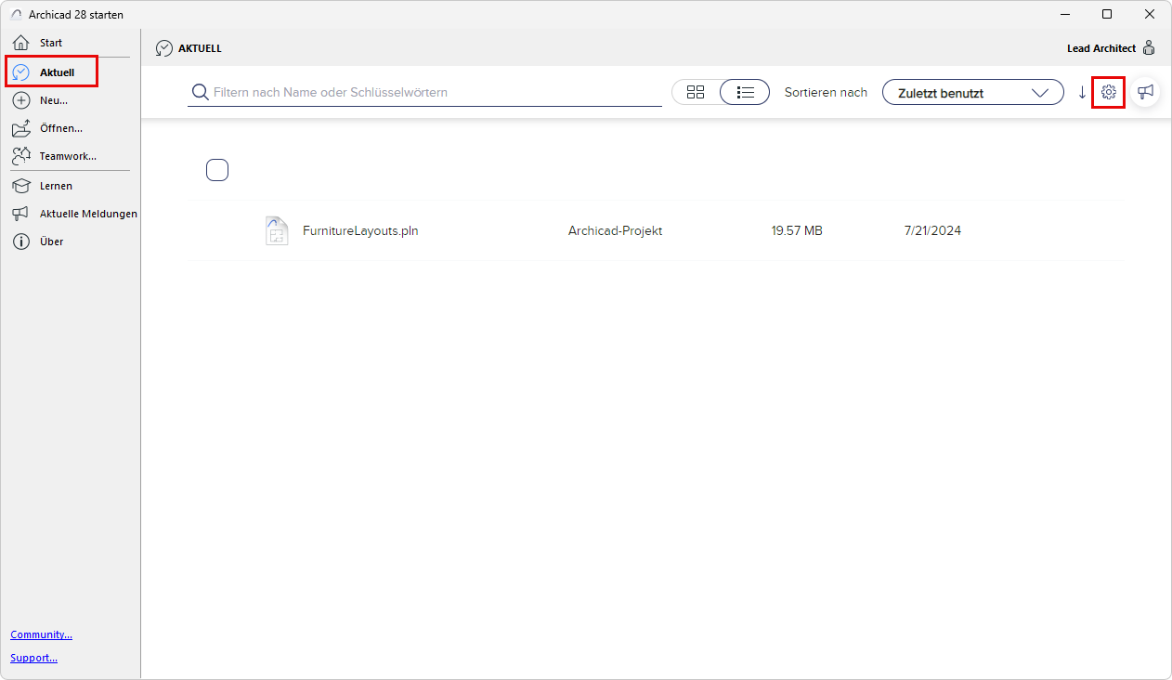Click the info circle Über icon
Screen dimensions: 1172x680
pos(21,242)
